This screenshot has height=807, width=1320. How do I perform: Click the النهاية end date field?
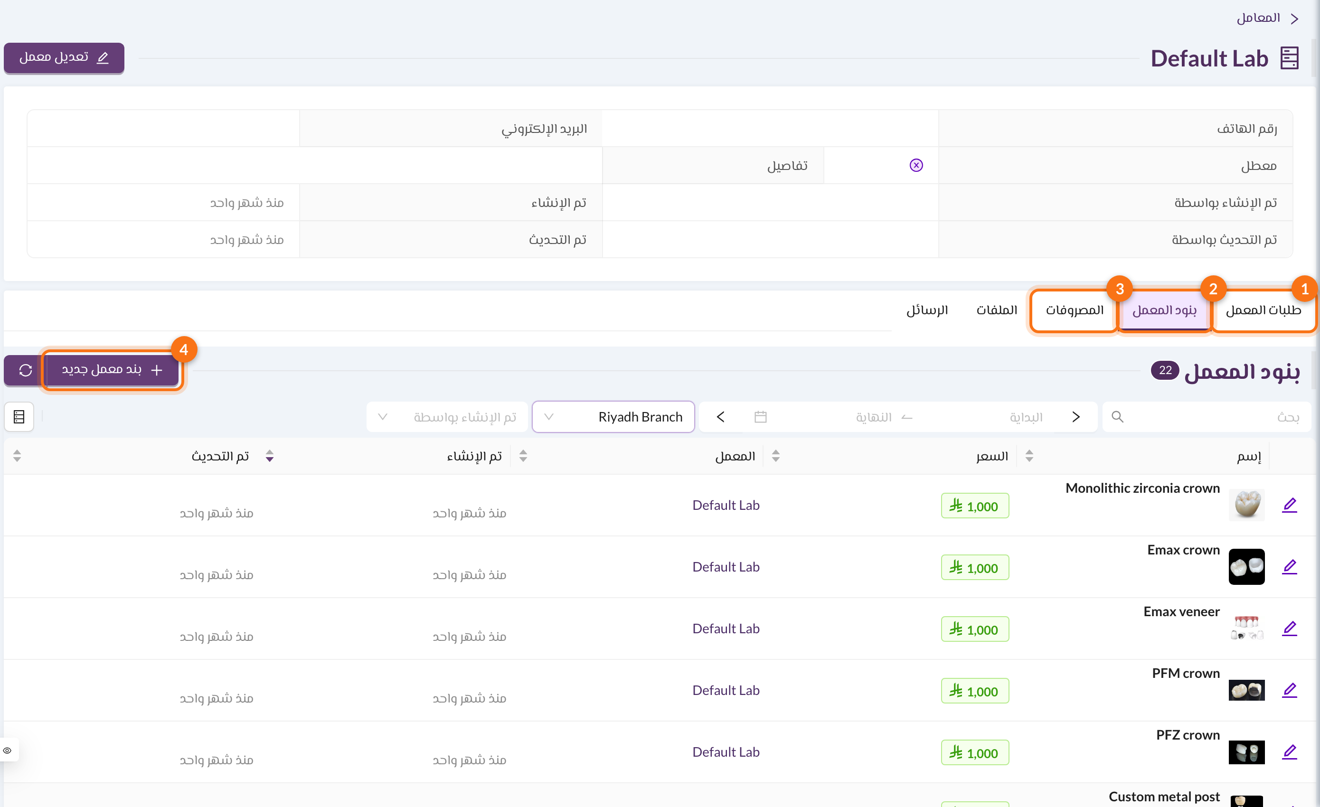[873, 417]
